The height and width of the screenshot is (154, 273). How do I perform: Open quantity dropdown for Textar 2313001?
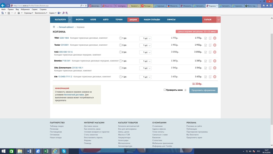[x=145, y=45]
